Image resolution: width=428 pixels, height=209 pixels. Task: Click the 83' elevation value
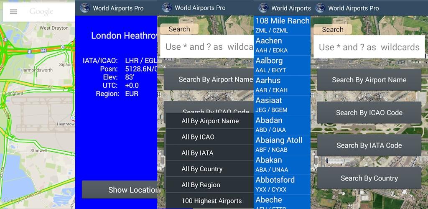pyautogui.click(x=130, y=77)
